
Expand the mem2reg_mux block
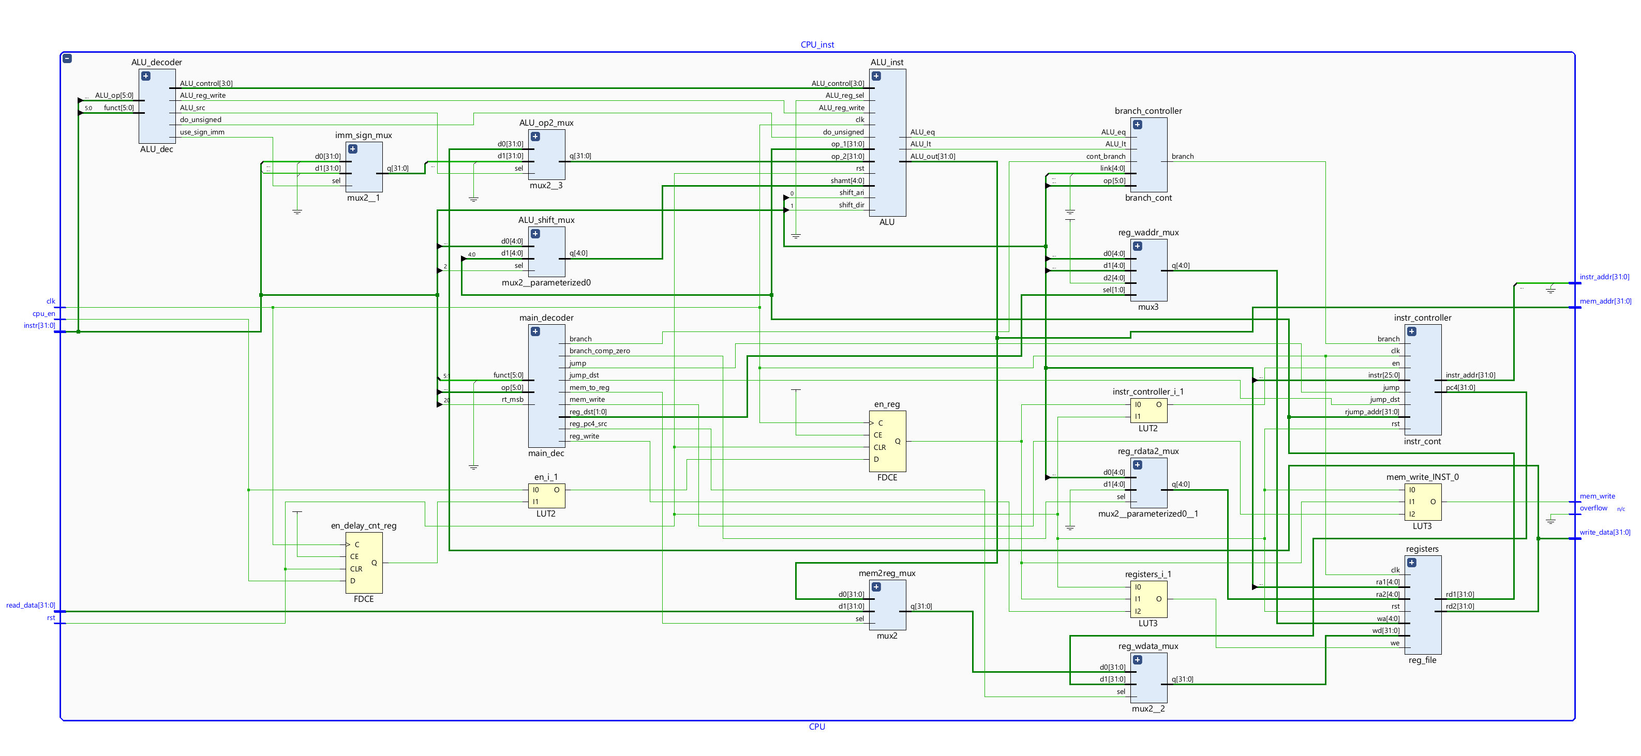click(x=876, y=587)
